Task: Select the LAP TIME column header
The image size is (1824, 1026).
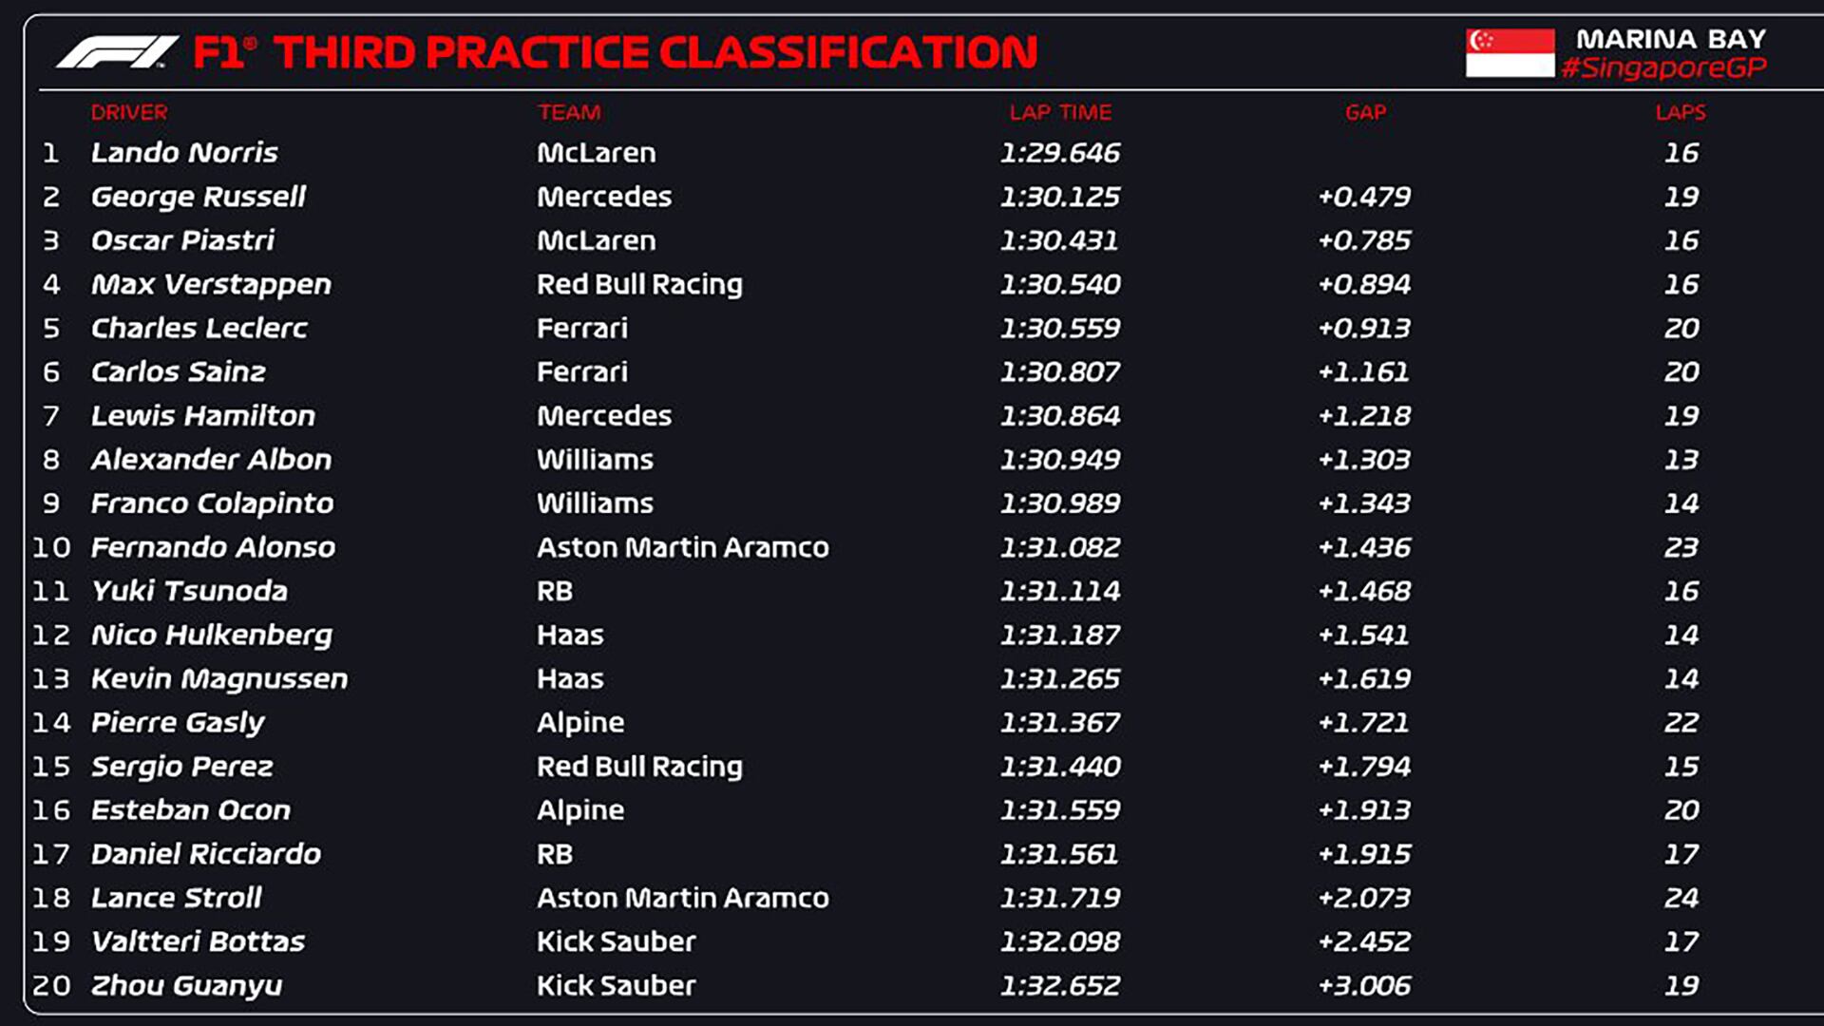Action: (x=1060, y=112)
